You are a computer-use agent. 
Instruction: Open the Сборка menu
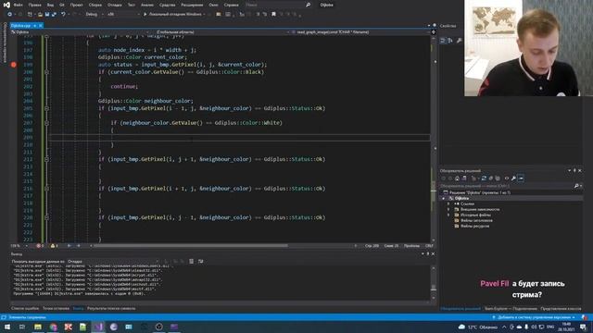pos(95,5)
